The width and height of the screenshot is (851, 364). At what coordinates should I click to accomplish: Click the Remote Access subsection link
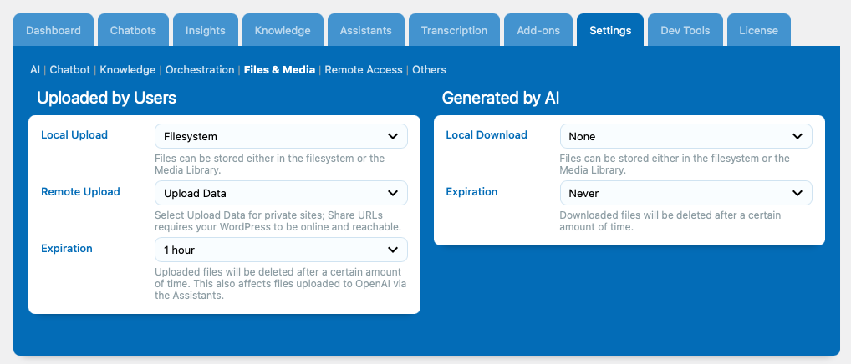tap(364, 70)
